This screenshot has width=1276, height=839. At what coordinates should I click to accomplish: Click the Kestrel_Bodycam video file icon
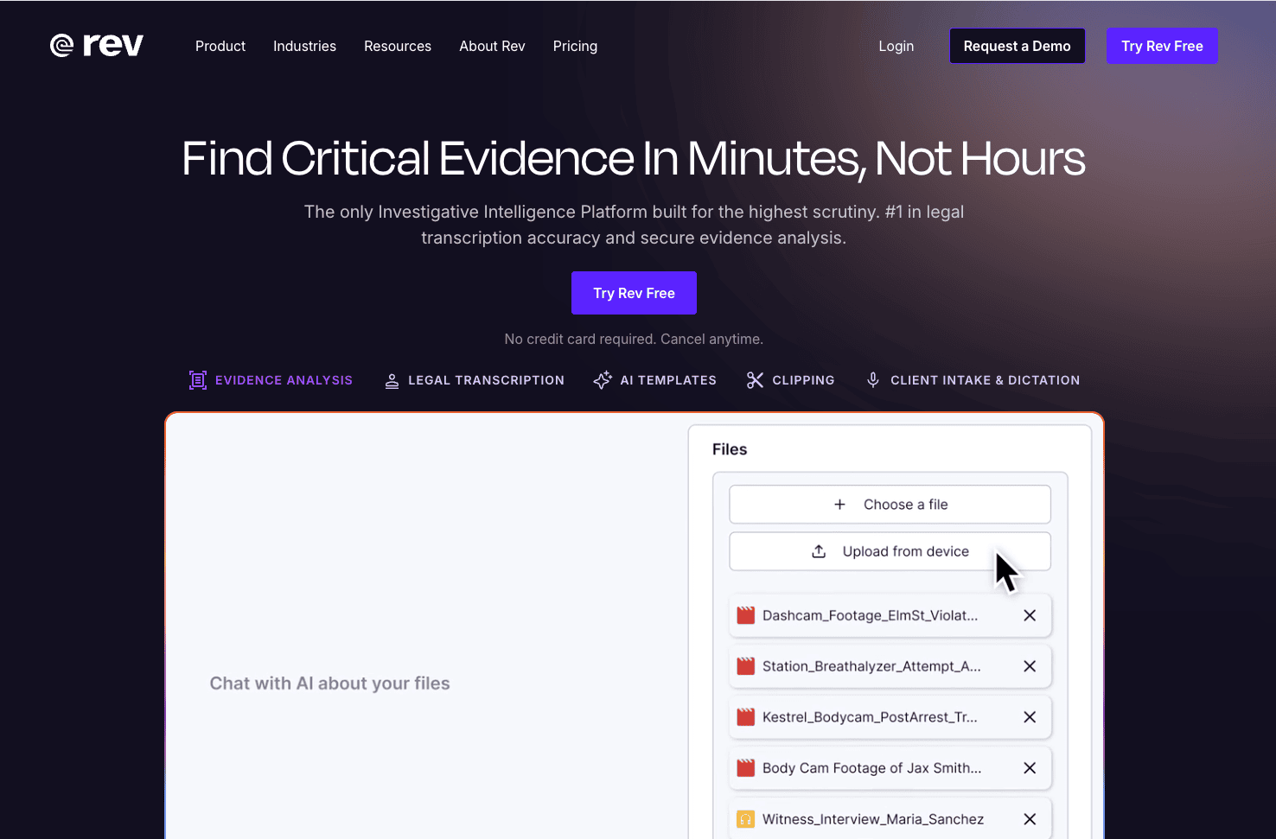(x=745, y=717)
